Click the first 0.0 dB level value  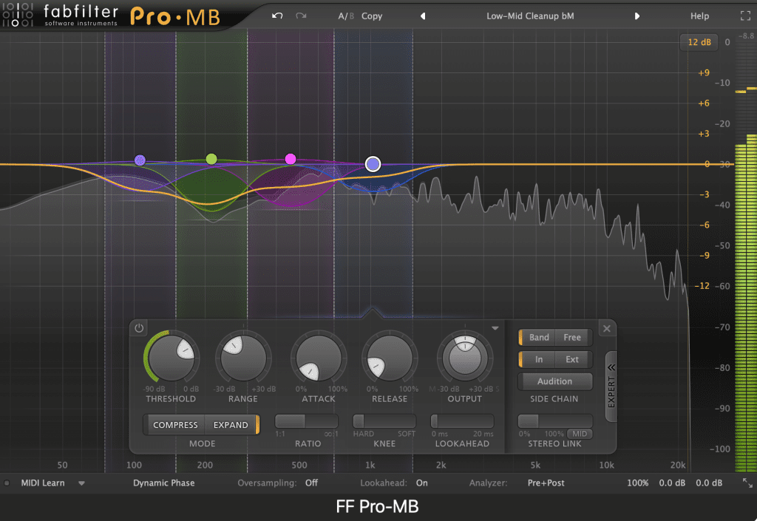tap(672, 483)
